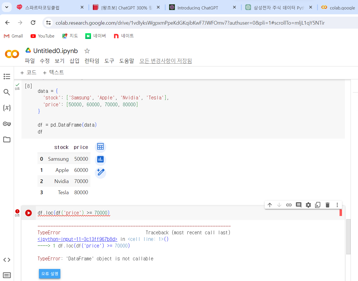Click the address bar URL
The height and width of the screenshot is (281, 358).
[x=190, y=23]
